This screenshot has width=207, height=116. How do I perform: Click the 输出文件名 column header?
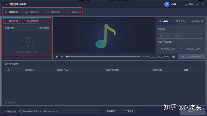coord(62,70)
